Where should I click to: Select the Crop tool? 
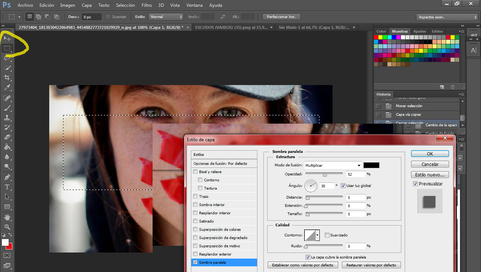click(7, 78)
